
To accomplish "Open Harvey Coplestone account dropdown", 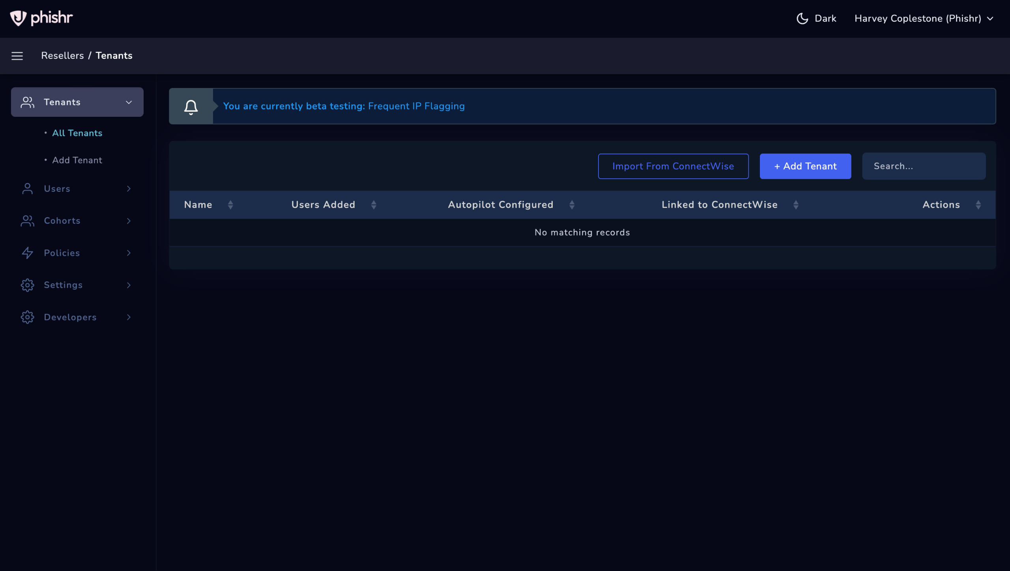I will [x=923, y=19].
